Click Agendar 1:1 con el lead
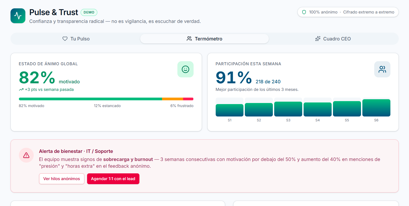The width and height of the screenshot is (409, 206). click(x=113, y=179)
